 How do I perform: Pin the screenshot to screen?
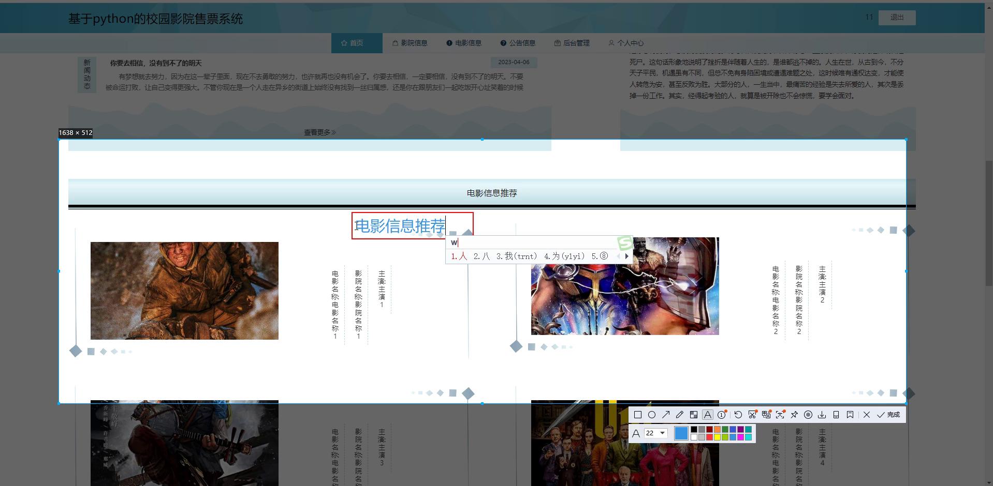coord(794,415)
